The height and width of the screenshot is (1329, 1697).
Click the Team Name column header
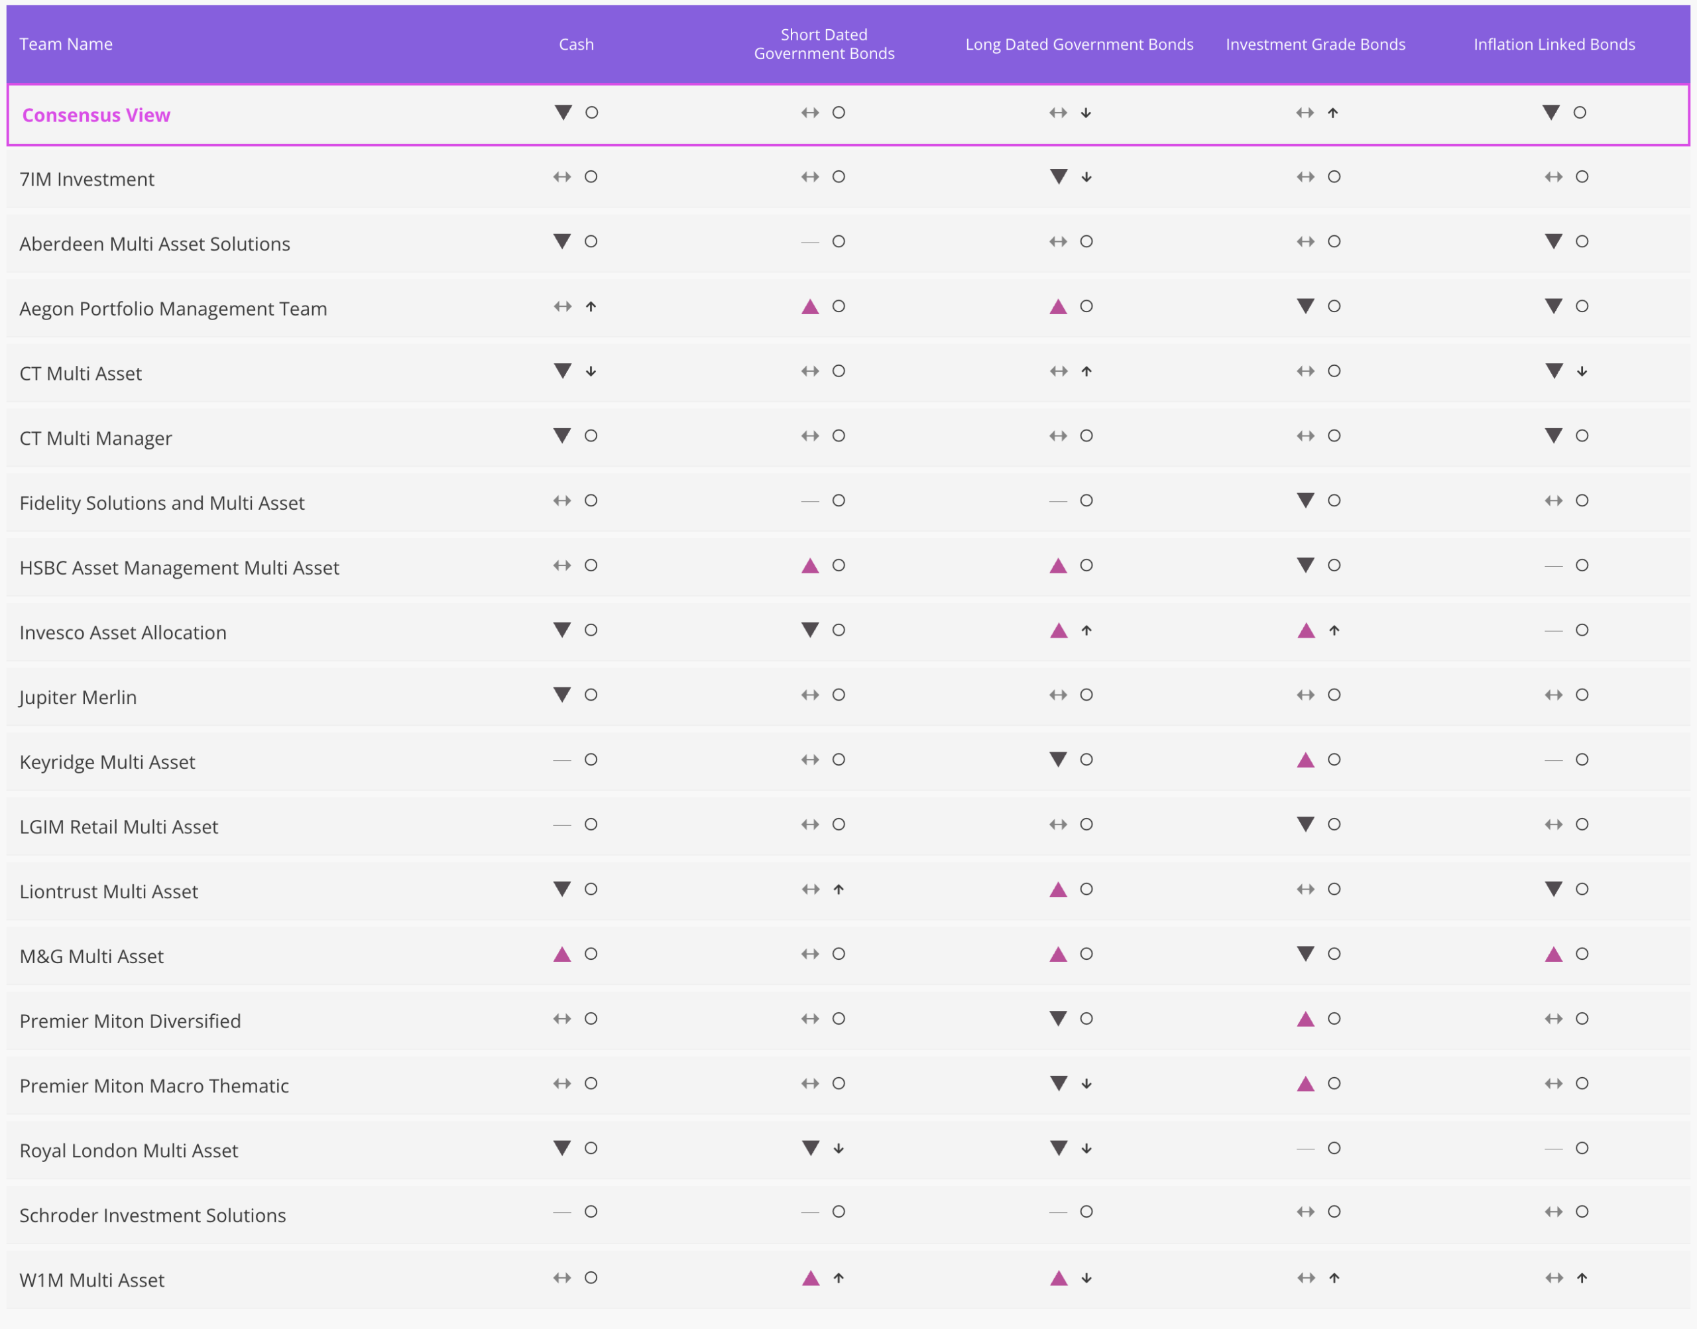[66, 44]
